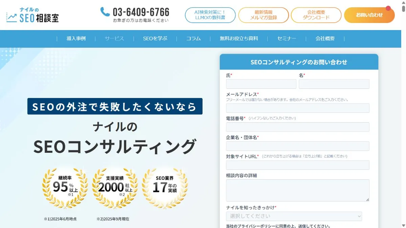
Task: Open the 会社概要 menu item
Action: [x=325, y=39]
